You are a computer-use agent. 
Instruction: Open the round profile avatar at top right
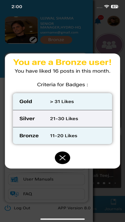[x=114, y=21]
